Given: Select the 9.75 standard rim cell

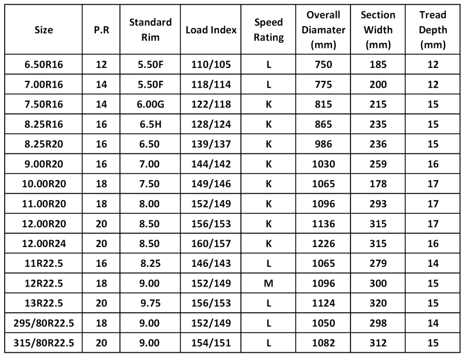Looking at the screenshot, I should point(150,303).
